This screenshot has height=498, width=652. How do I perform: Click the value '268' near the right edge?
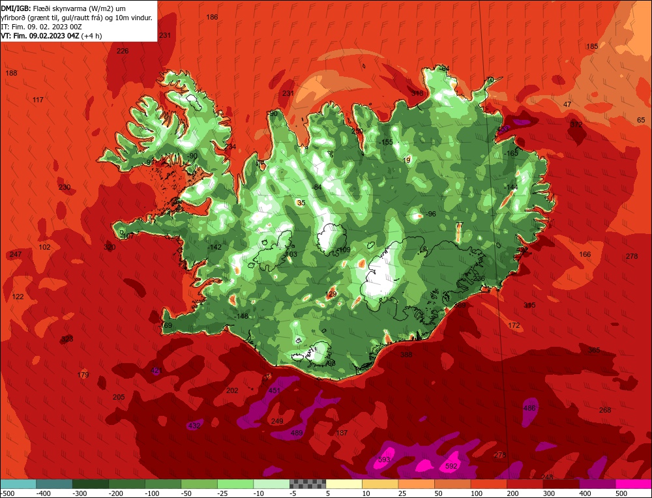coord(605,410)
